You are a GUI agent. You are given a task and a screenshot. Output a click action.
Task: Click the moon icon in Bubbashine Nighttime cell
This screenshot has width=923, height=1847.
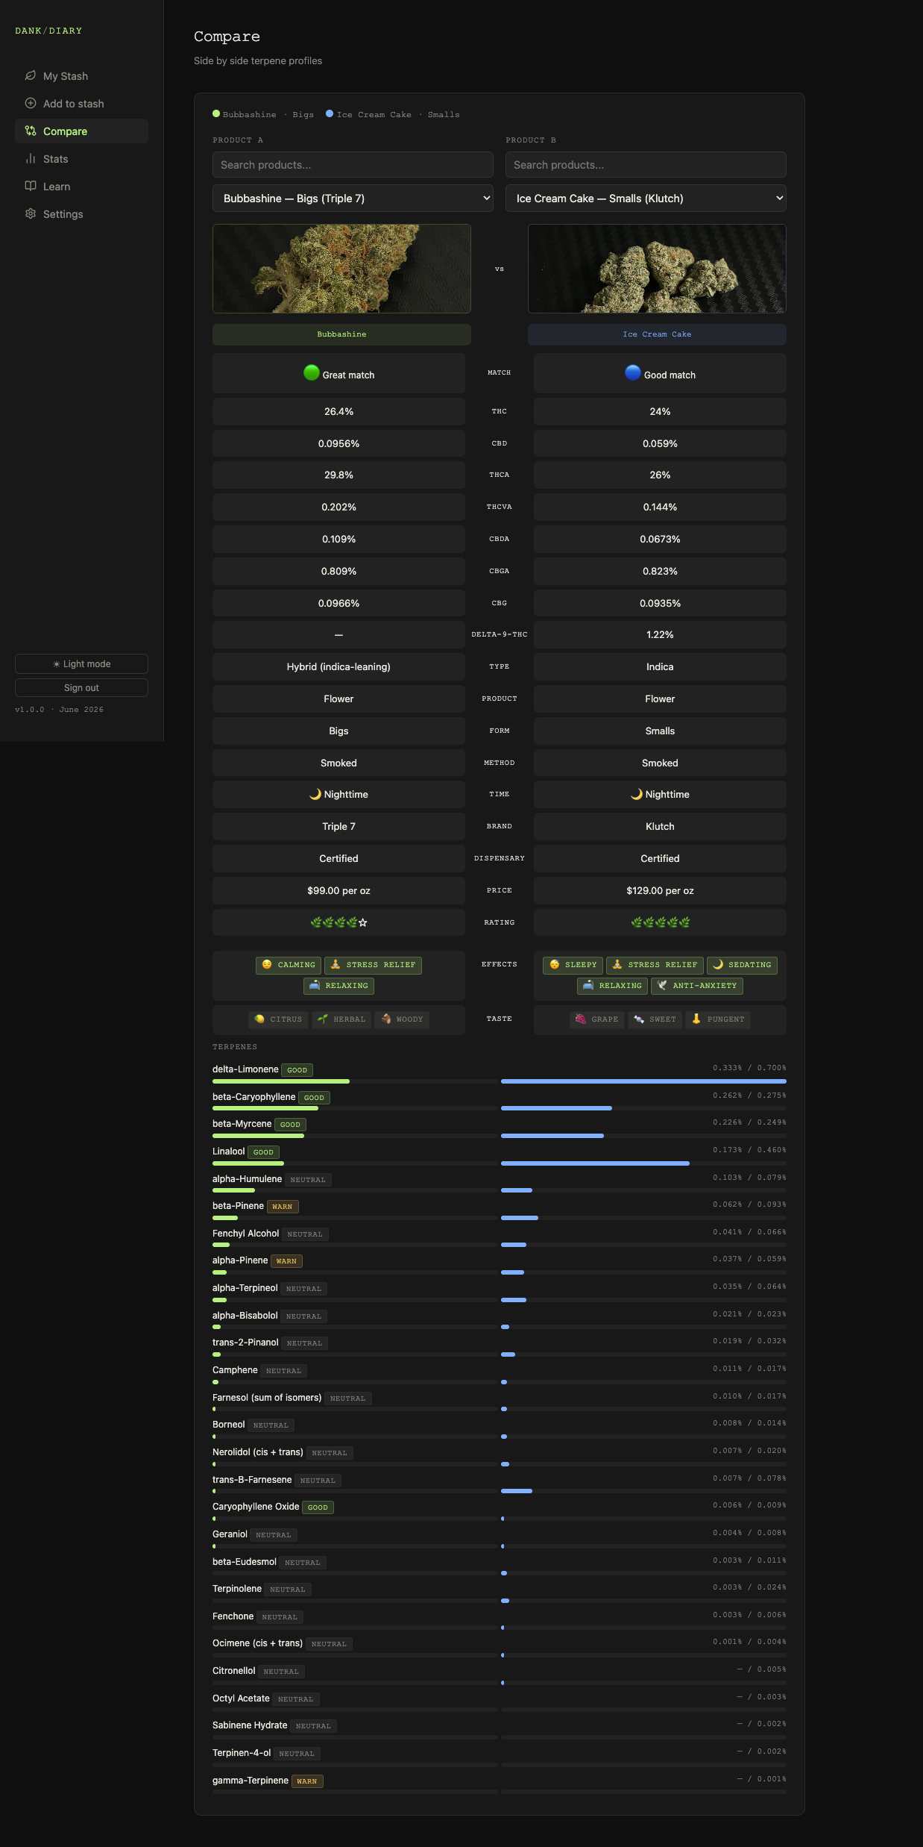[315, 794]
